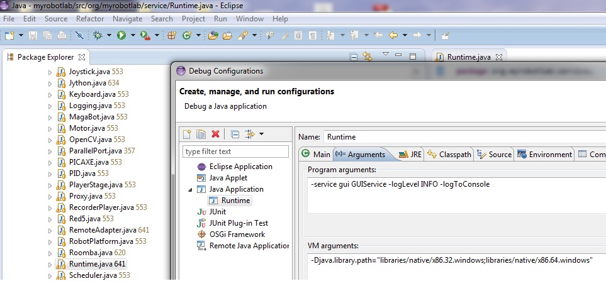Image resolution: width=606 pixels, height=286 pixels.
Task: Open the Back history dropdown arrow
Action: (405, 35)
